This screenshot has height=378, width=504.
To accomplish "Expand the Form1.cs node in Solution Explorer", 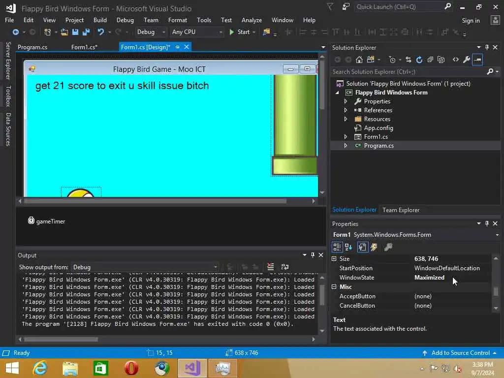I will (x=346, y=137).
